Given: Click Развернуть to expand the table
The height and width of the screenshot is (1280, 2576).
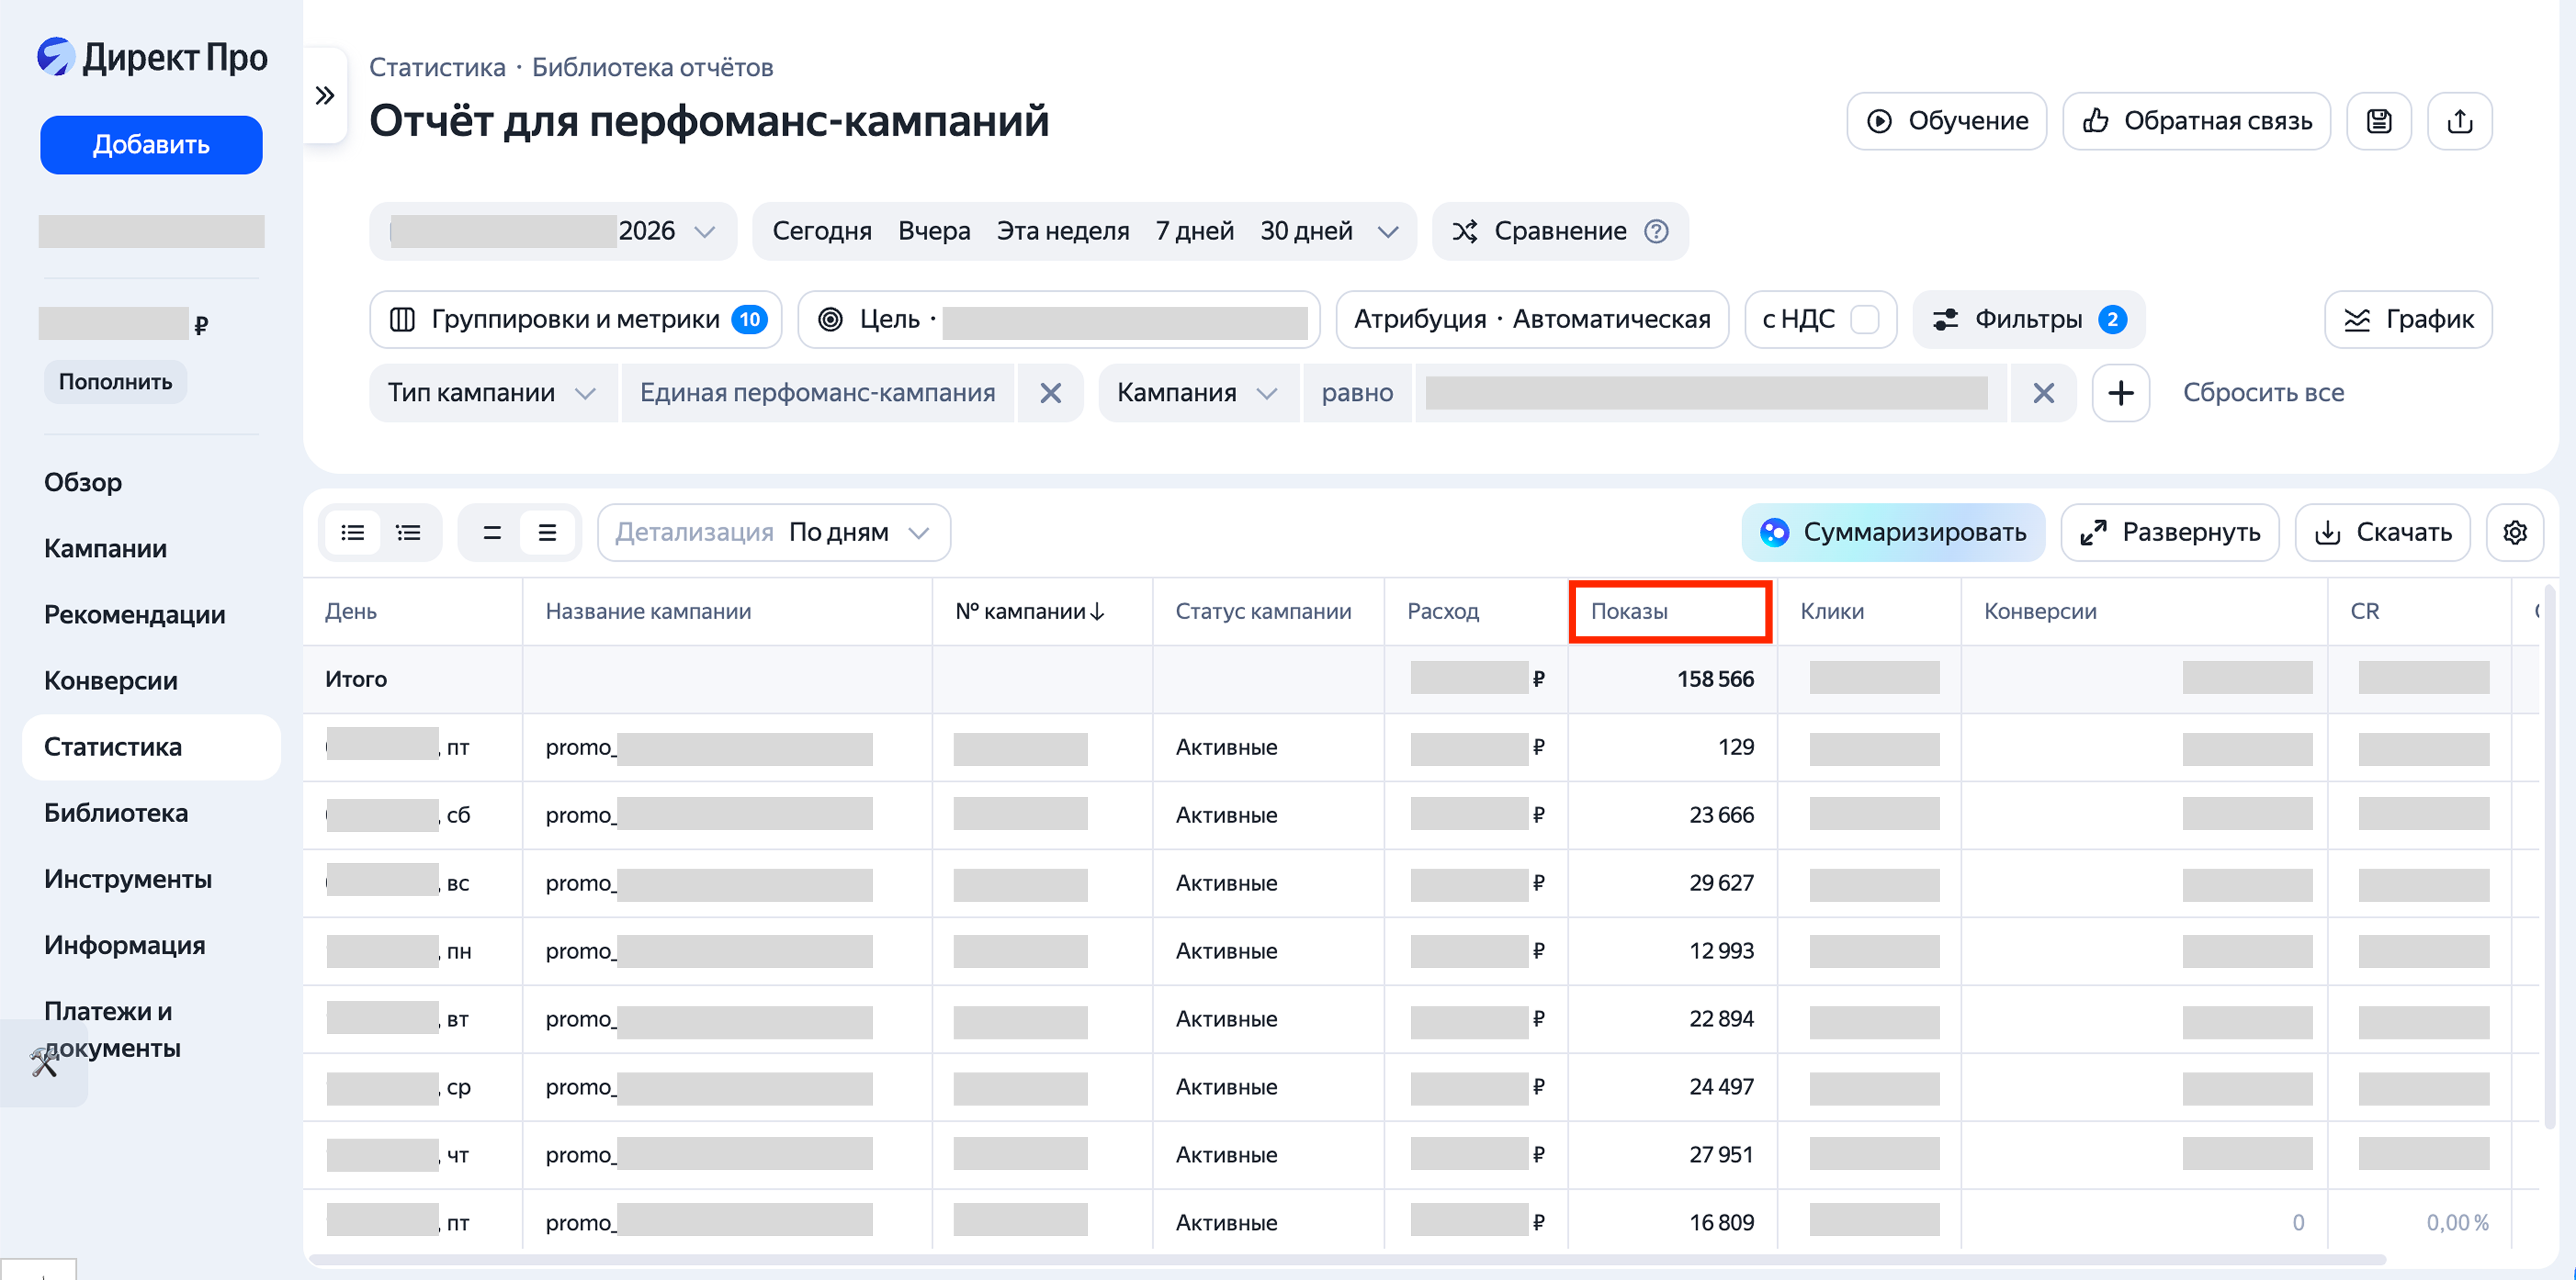Looking at the screenshot, I should click(2170, 533).
